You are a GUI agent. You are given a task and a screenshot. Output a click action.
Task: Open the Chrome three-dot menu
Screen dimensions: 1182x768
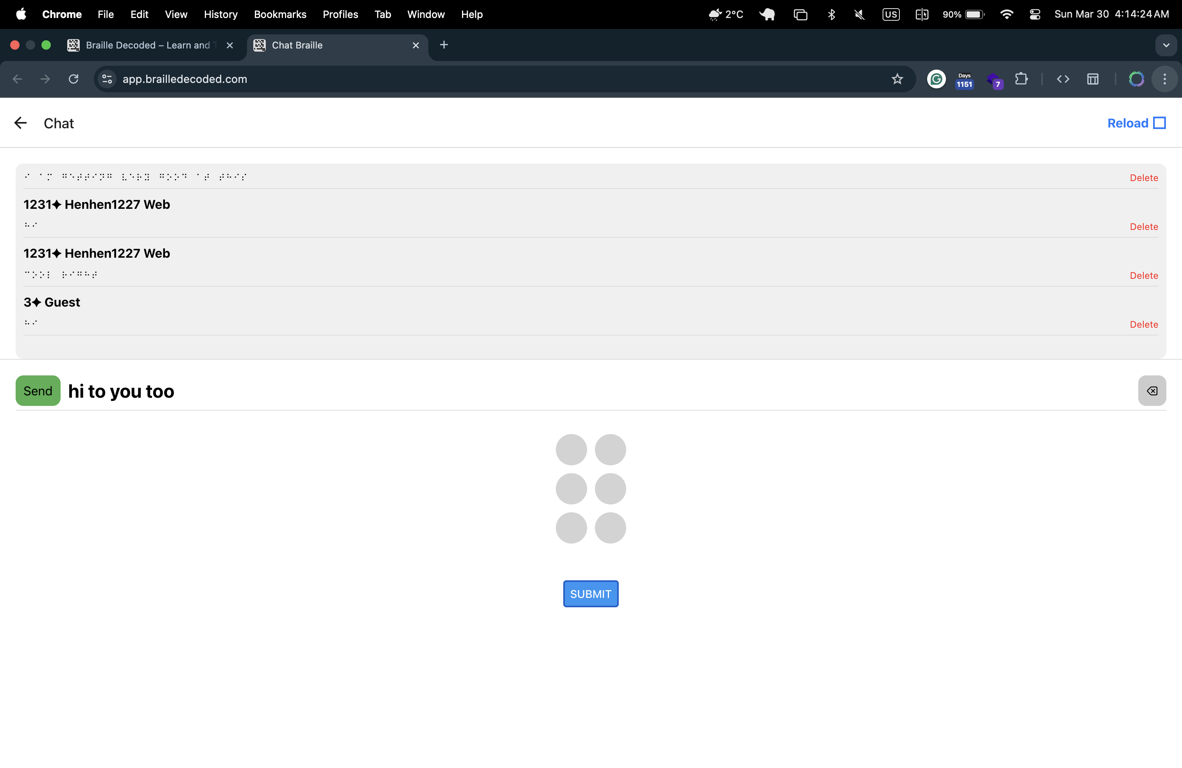(x=1164, y=79)
